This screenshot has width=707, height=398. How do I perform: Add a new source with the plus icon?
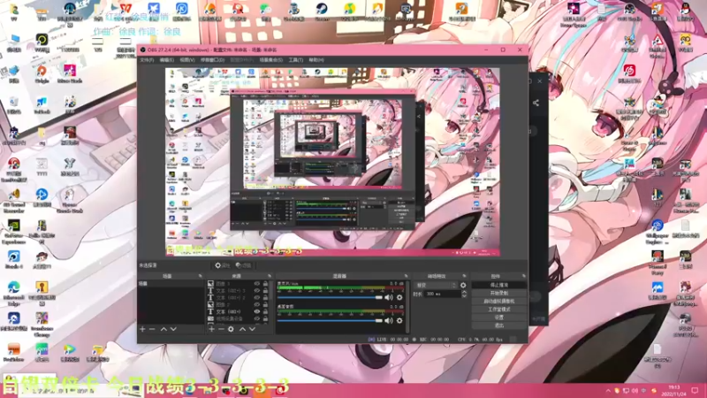(211, 329)
